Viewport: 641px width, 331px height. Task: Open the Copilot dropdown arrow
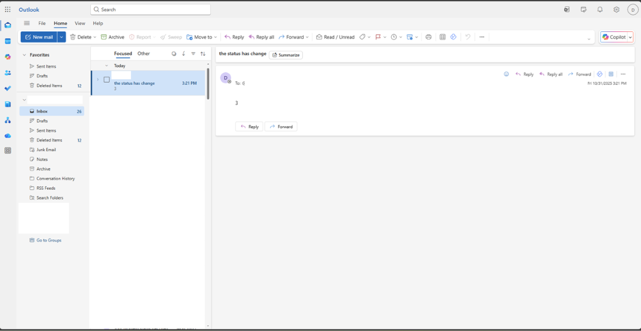click(x=630, y=37)
